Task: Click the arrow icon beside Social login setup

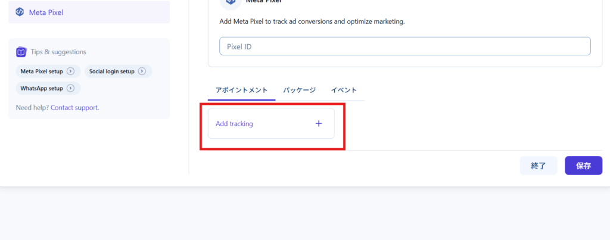Action: [x=142, y=71]
